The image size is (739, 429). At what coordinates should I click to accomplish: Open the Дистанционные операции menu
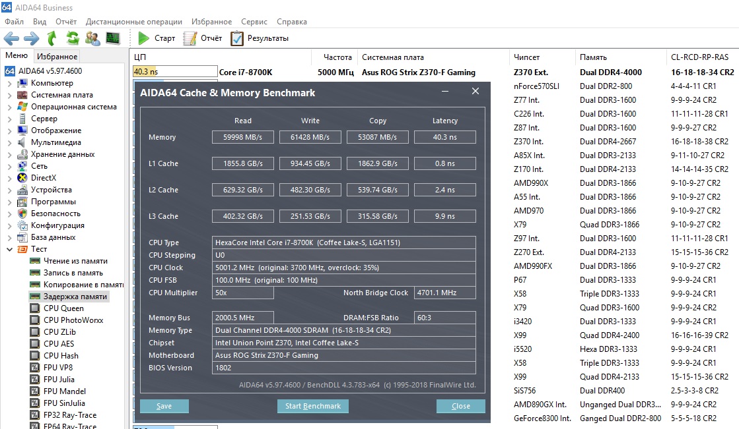click(x=134, y=22)
